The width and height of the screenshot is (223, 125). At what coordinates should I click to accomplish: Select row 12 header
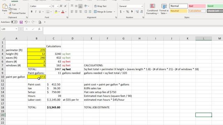point(2,84)
